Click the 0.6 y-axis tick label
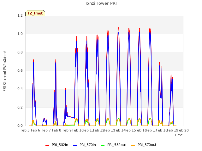 tap(20, 70)
